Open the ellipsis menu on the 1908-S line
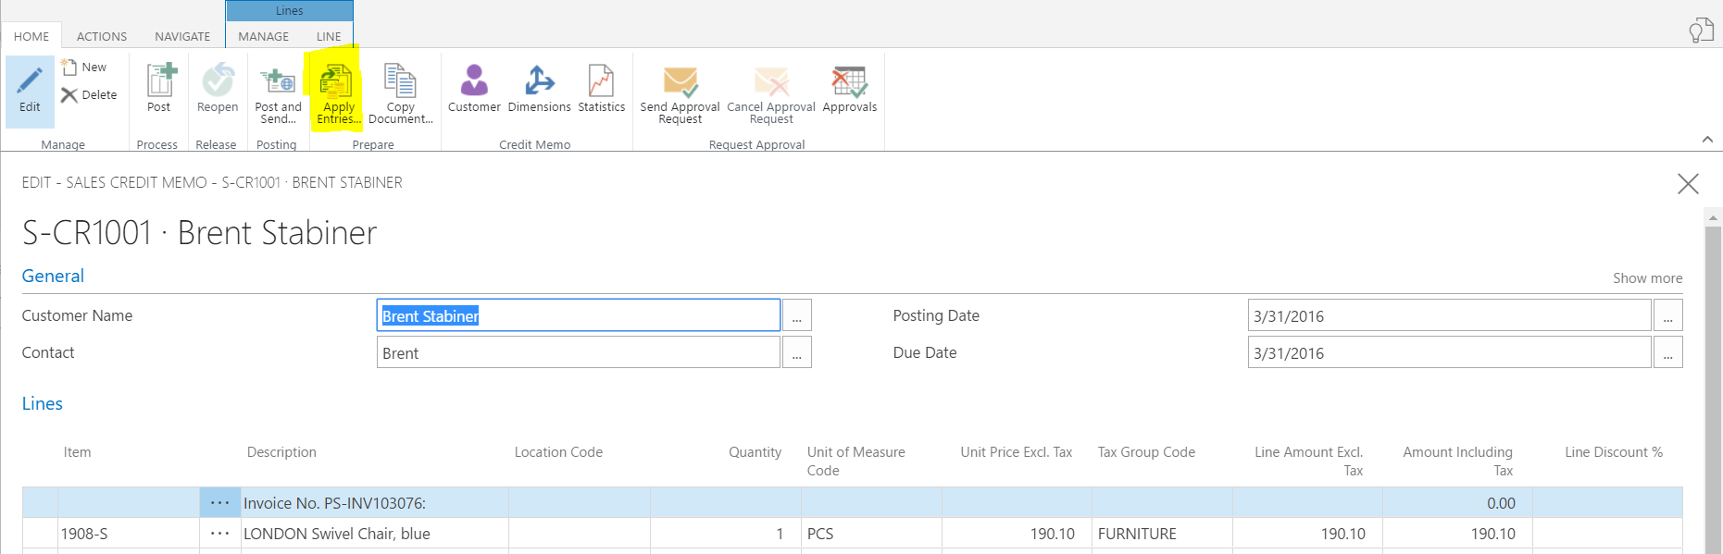The image size is (1723, 554). click(x=219, y=534)
